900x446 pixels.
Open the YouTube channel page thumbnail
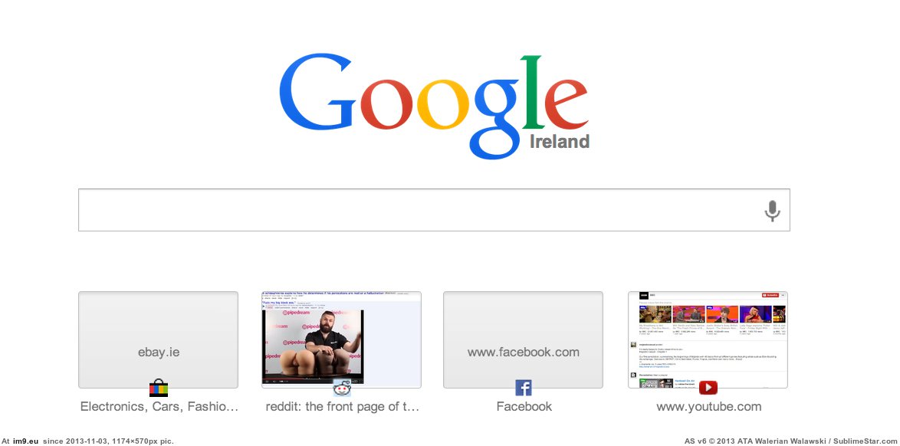708,339
